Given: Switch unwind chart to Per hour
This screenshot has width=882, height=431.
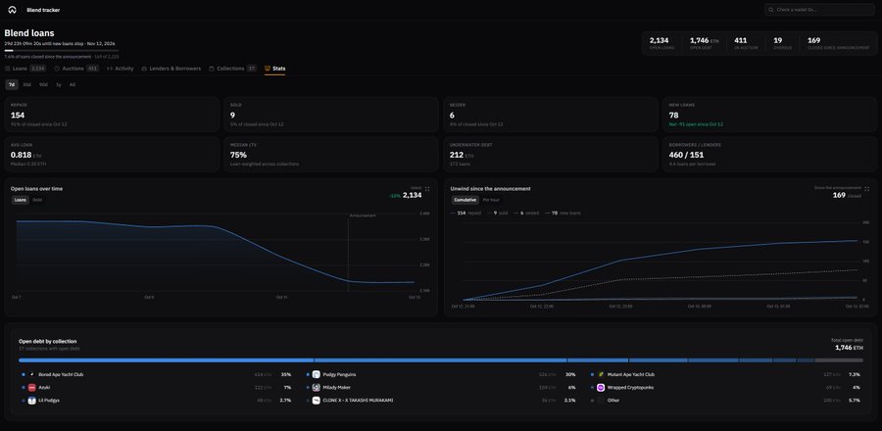Looking at the screenshot, I should click(x=491, y=200).
